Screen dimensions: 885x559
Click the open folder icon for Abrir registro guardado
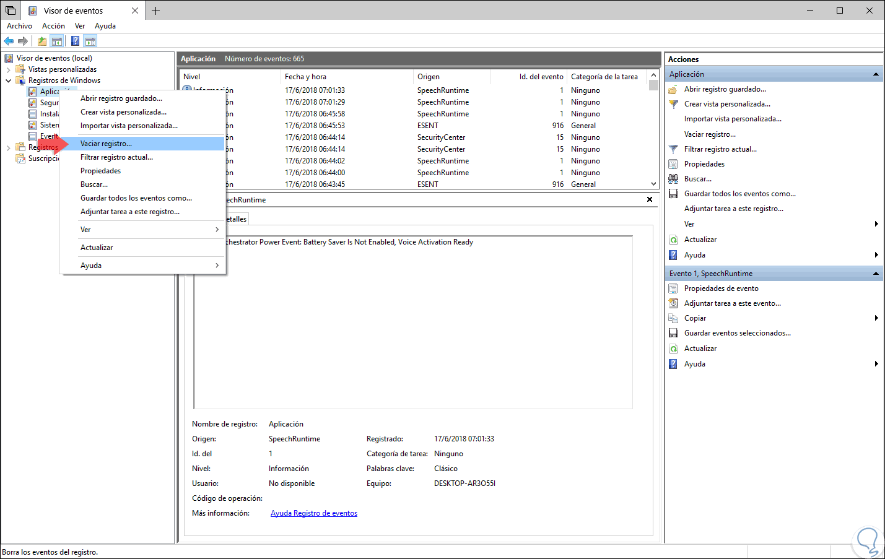(x=673, y=89)
